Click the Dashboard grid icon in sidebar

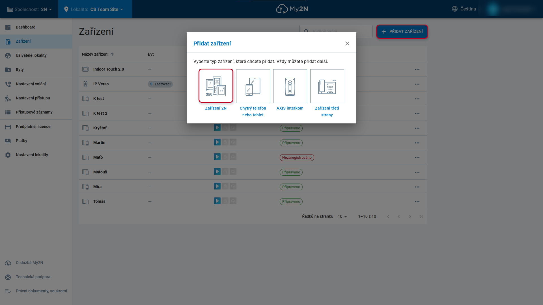pos(8,27)
